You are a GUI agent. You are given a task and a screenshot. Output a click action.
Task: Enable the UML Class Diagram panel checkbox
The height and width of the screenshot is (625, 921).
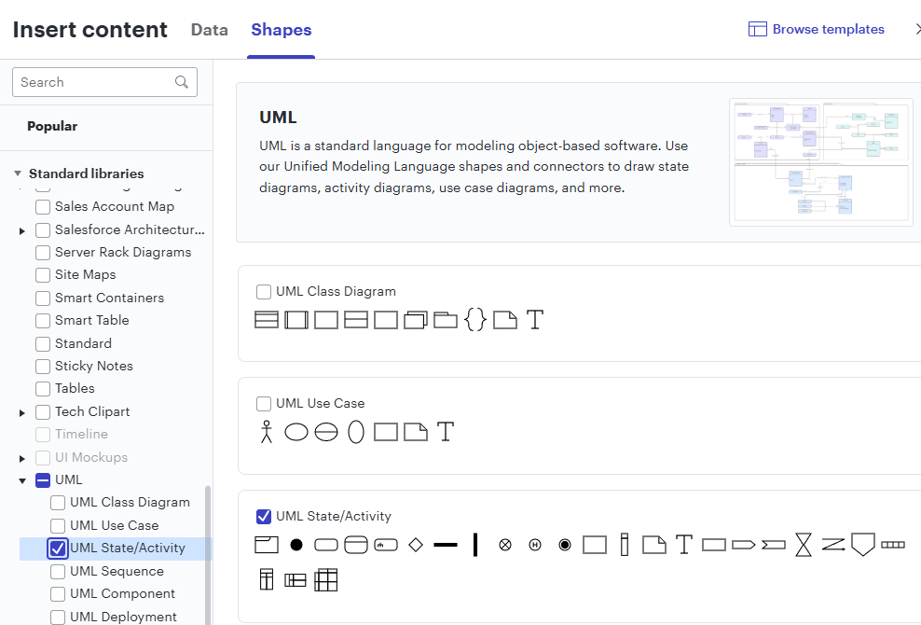click(264, 292)
